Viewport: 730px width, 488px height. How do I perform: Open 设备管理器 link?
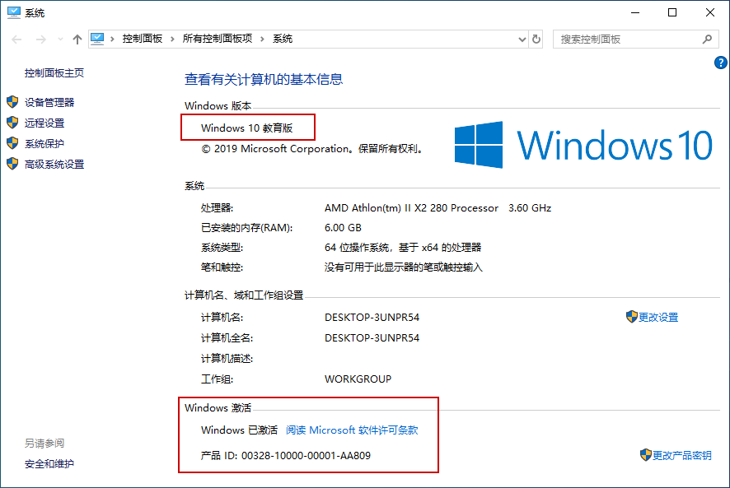pyautogui.click(x=49, y=102)
